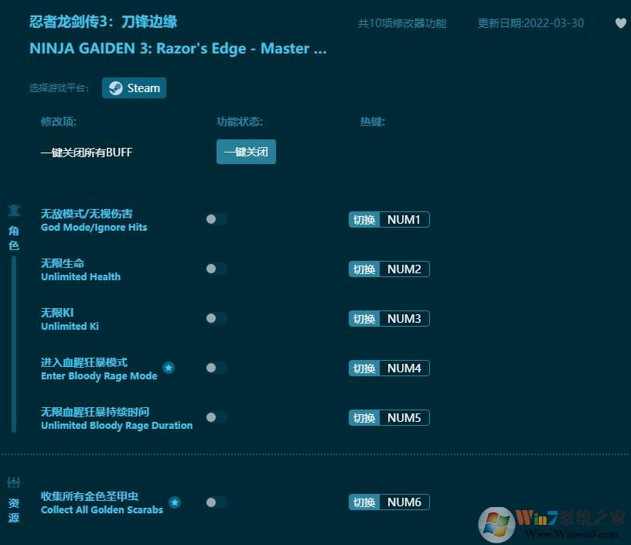This screenshot has width=631, height=545.
Task: Click the heart favorite icon top right
Action: [x=620, y=23]
